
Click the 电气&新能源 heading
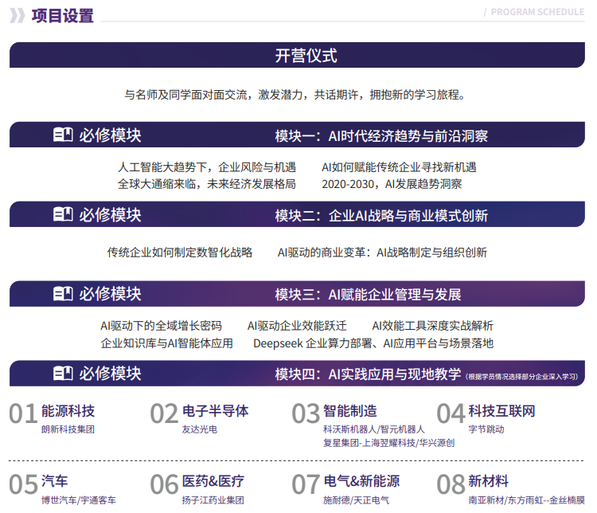361,481
